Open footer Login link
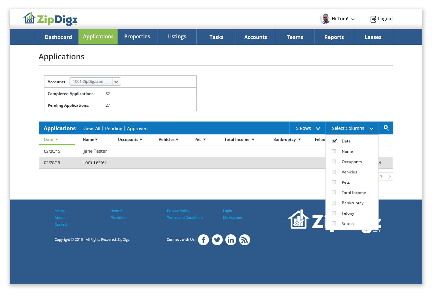This screenshot has height=293, width=432. click(x=227, y=211)
